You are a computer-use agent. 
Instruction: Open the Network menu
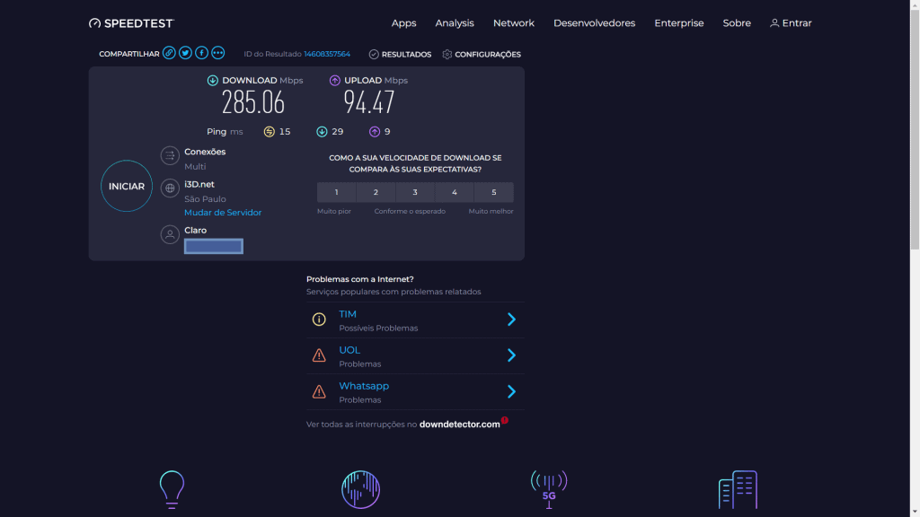(x=513, y=23)
